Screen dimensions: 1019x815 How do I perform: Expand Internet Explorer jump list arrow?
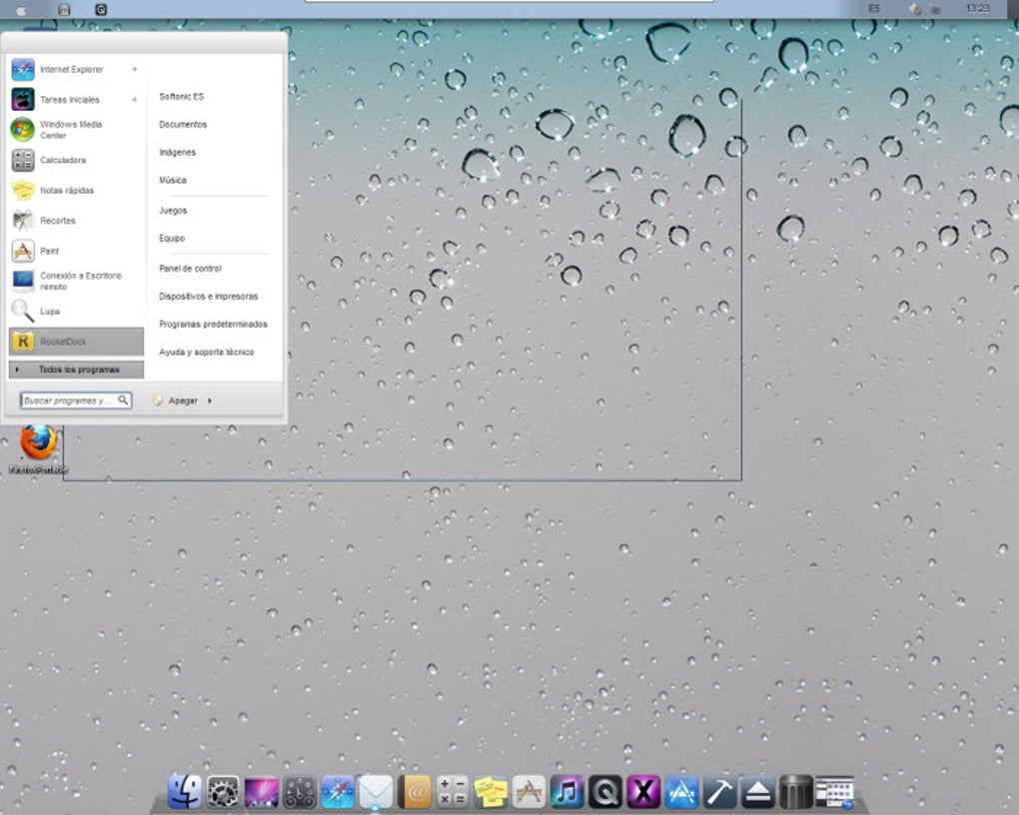click(x=135, y=70)
